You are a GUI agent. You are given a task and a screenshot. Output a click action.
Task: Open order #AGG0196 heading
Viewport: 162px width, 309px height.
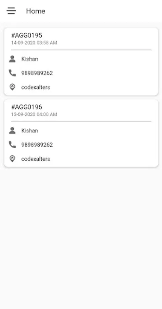(27, 107)
